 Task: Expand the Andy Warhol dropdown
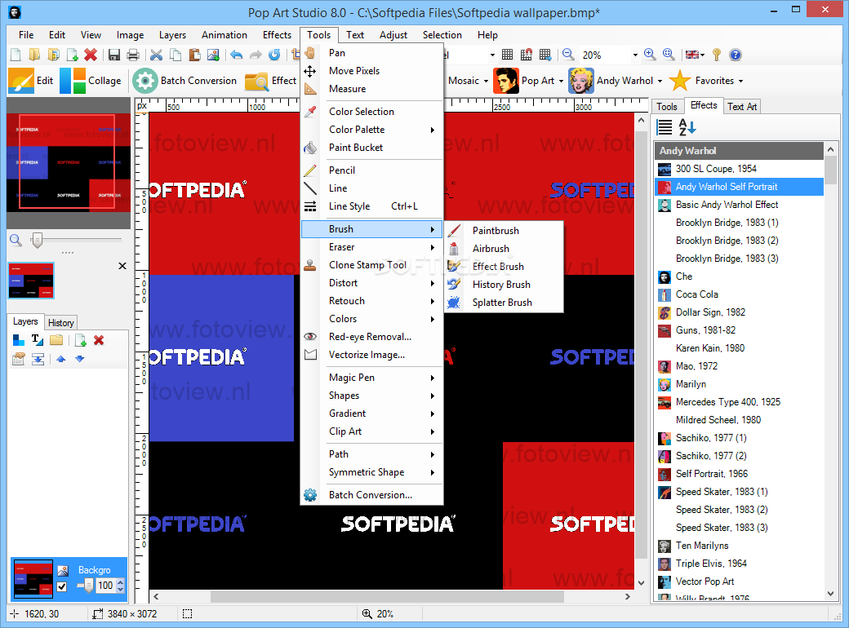click(660, 81)
